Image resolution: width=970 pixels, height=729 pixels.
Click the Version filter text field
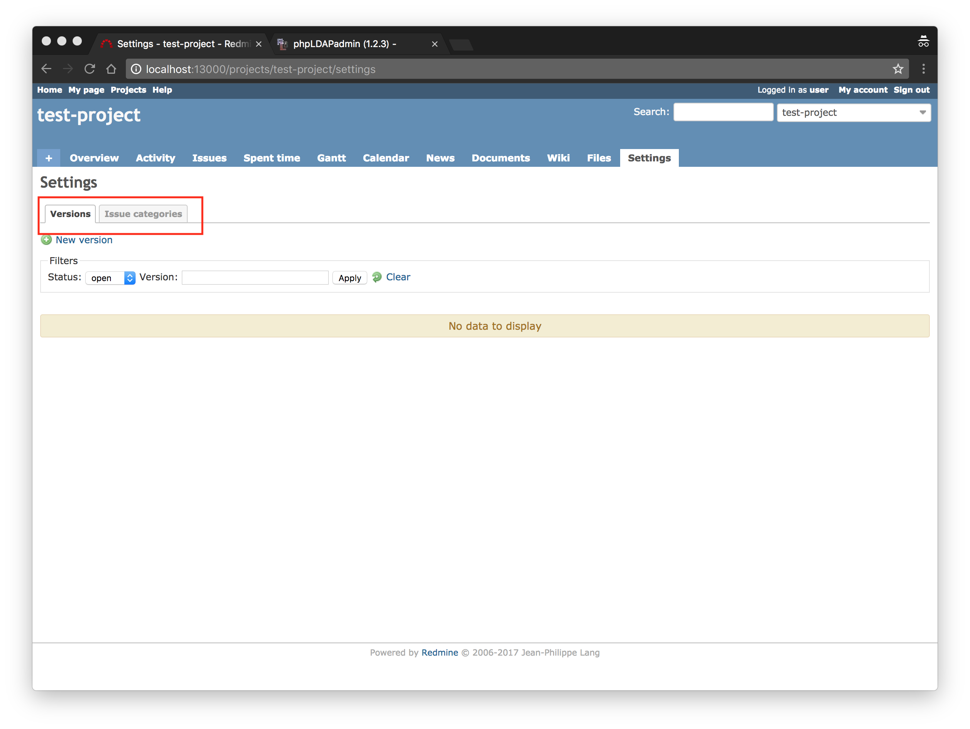coord(255,278)
